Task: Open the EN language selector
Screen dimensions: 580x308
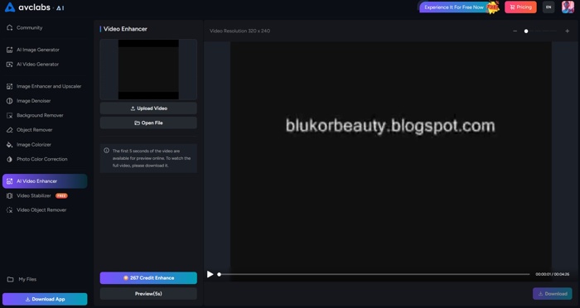Action: (x=549, y=7)
